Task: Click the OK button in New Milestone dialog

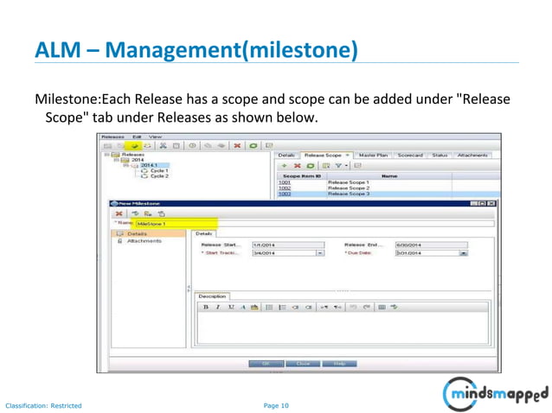Action: click(x=266, y=364)
